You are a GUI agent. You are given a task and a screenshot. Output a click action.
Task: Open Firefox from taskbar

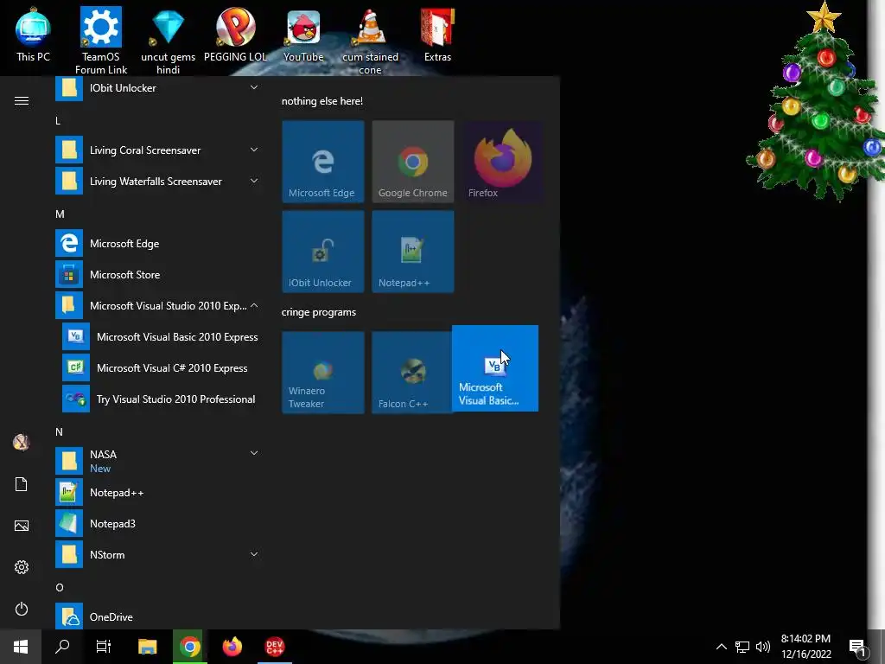[x=232, y=647]
